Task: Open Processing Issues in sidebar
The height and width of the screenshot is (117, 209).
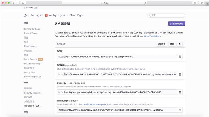Action: [33, 77]
